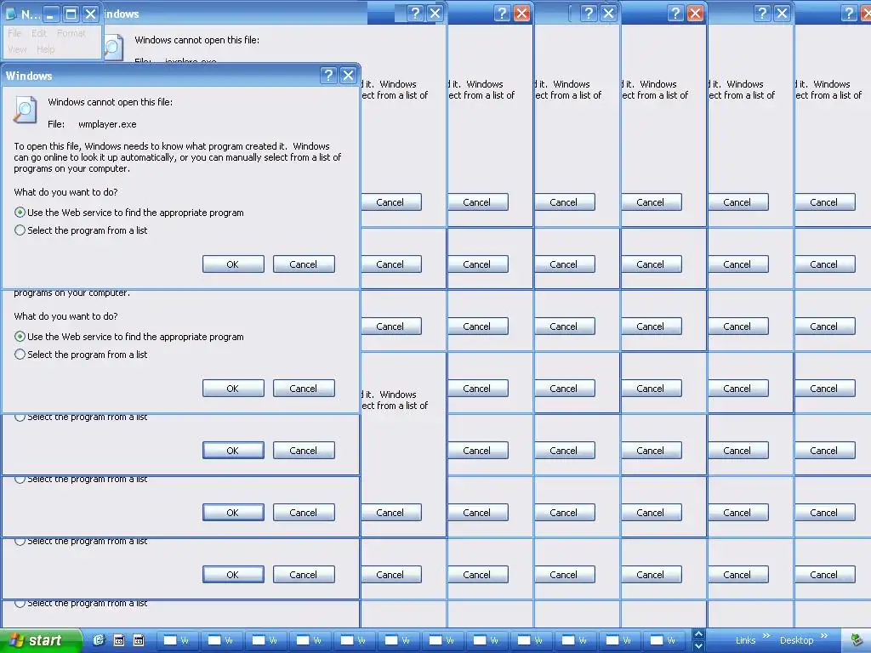Minimize the Notepad window

[x=50, y=14]
